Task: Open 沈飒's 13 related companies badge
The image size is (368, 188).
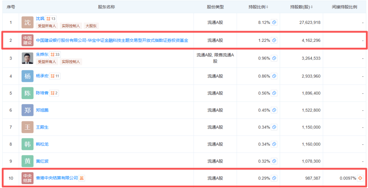Action: (x=51, y=19)
